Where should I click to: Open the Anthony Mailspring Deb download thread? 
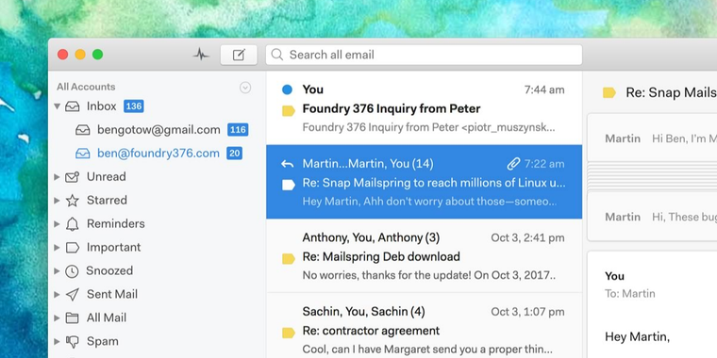(424, 256)
